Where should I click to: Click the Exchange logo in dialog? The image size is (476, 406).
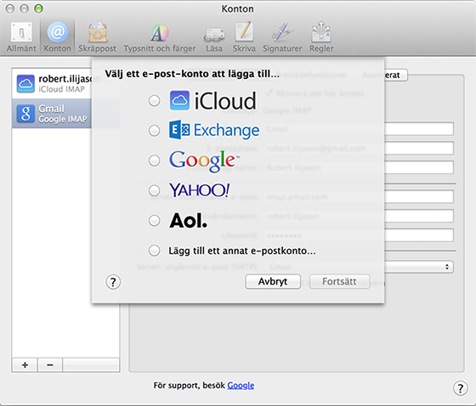coord(214,130)
